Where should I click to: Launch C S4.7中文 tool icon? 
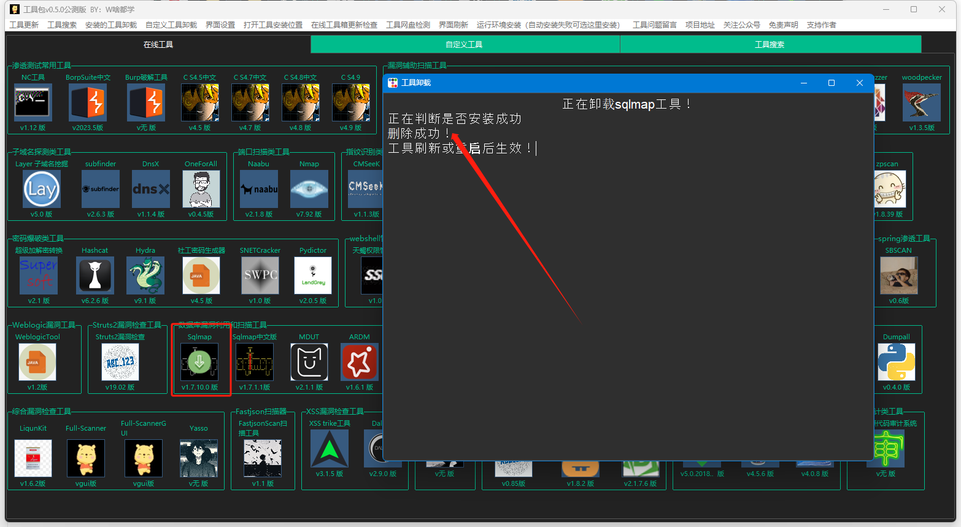(250, 102)
